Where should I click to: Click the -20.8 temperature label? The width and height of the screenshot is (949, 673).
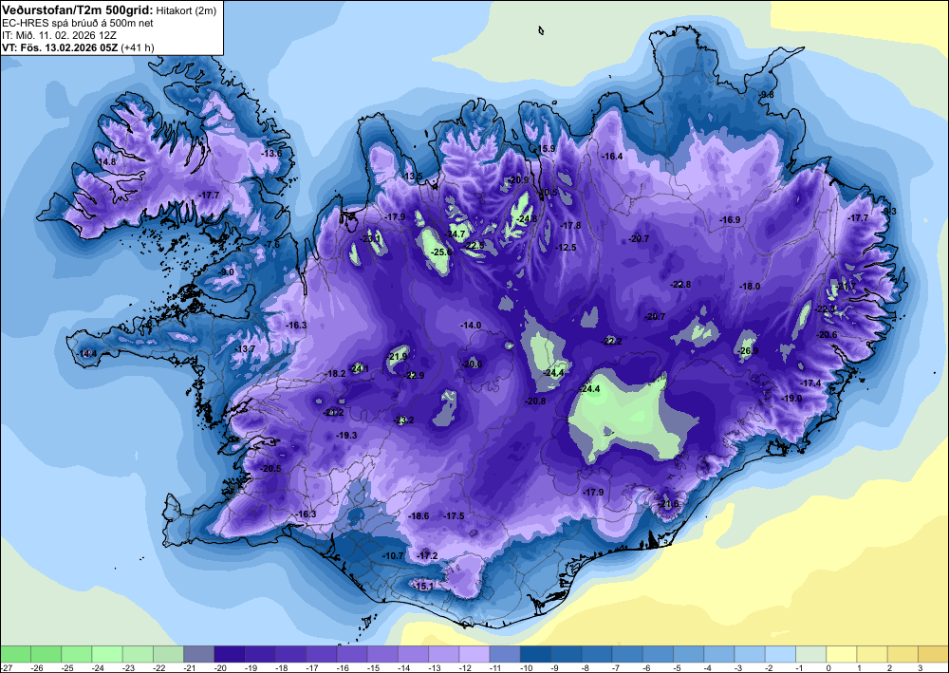coord(535,402)
